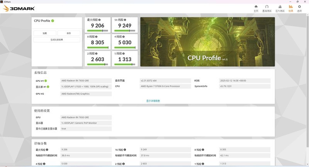This screenshot has height=167, width=309.
Task: Click info icon by 2 线程 in detailed scores
Action: 123,164
